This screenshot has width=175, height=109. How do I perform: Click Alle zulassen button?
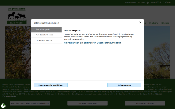[x=124, y=85]
